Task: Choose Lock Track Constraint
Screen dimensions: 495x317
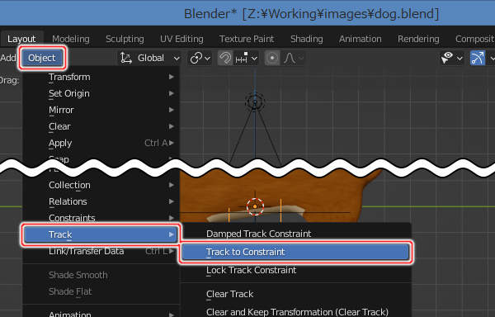Action: point(296,270)
